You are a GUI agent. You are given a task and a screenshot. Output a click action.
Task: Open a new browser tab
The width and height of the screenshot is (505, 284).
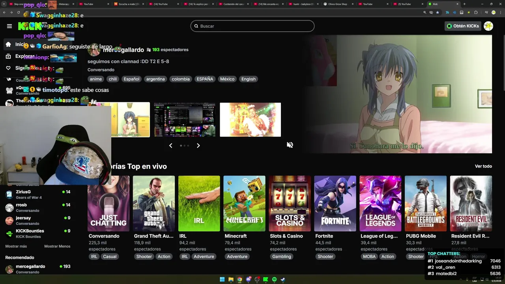(x=464, y=4)
